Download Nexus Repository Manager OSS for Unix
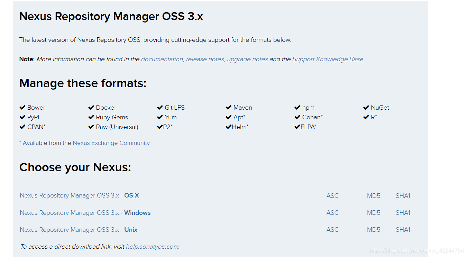 [79, 230]
